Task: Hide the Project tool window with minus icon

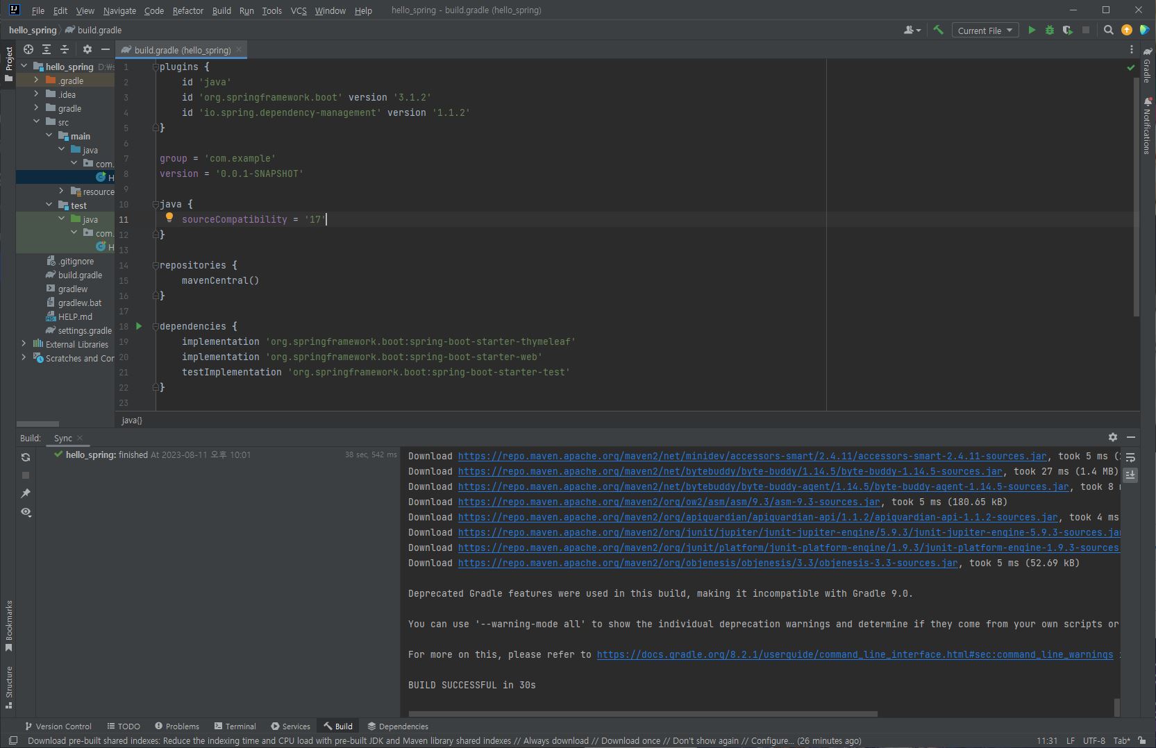Action: [105, 49]
